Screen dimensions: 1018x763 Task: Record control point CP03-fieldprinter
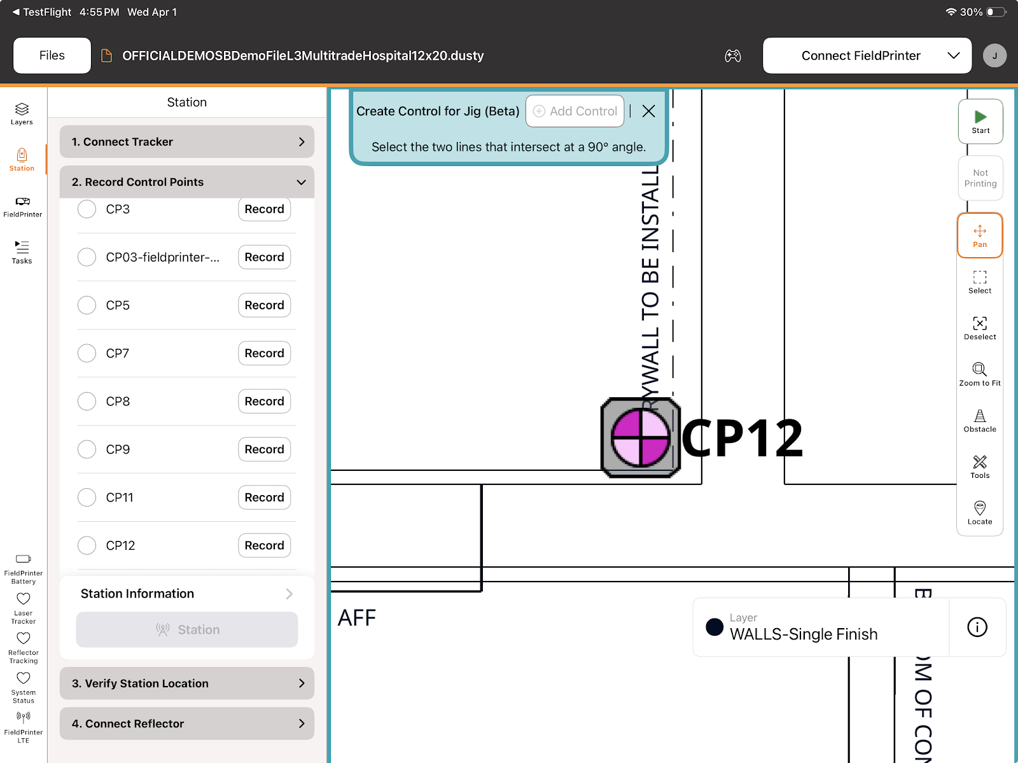[265, 257]
